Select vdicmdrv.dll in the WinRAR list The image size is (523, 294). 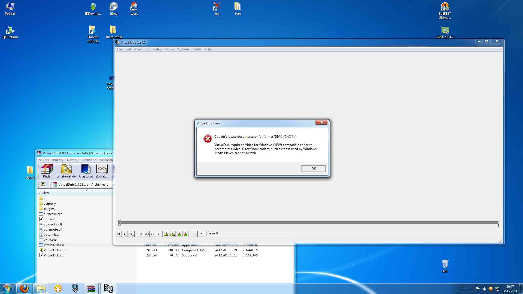click(50, 224)
